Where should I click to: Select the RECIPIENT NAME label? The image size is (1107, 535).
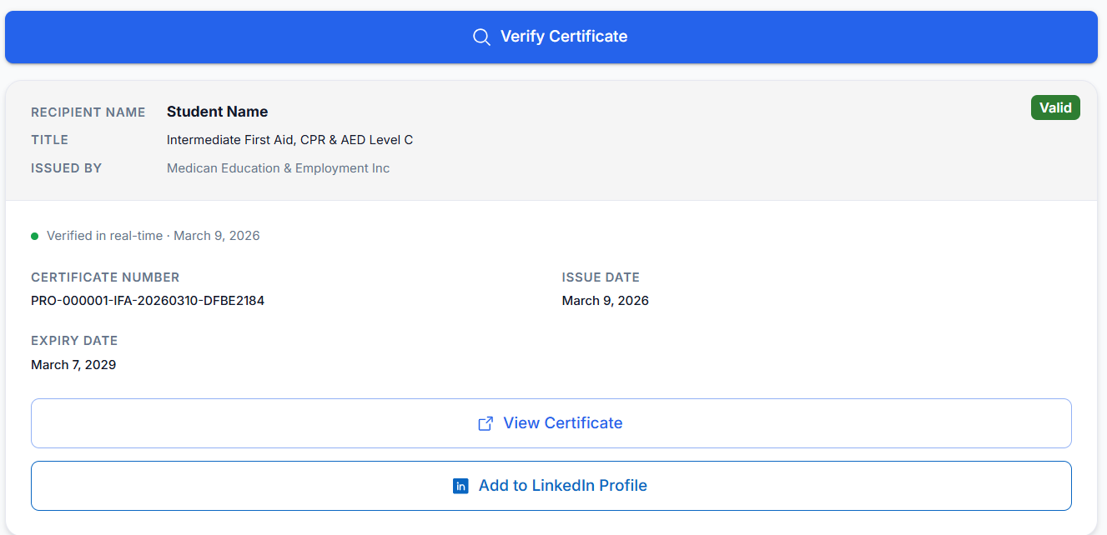tap(88, 112)
